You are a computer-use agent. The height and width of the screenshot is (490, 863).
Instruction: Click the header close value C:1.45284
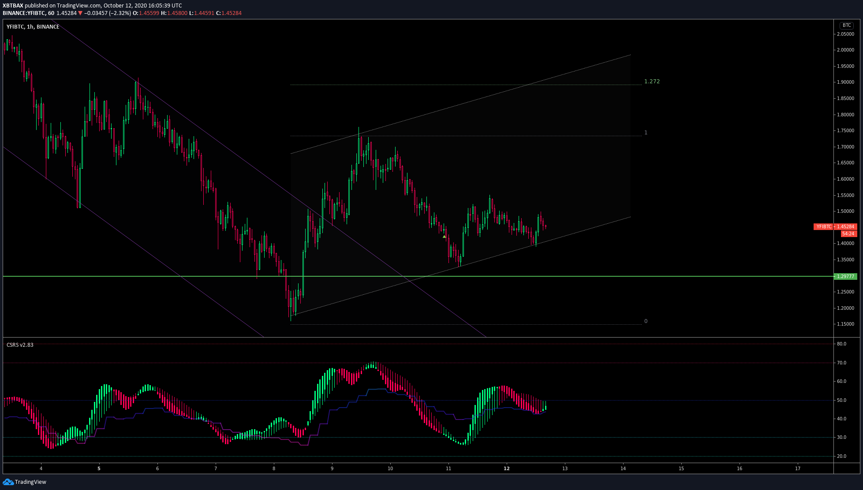click(x=229, y=13)
